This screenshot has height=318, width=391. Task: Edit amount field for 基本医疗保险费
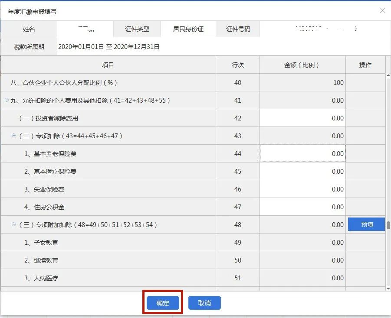pyautogui.click(x=302, y=171)
